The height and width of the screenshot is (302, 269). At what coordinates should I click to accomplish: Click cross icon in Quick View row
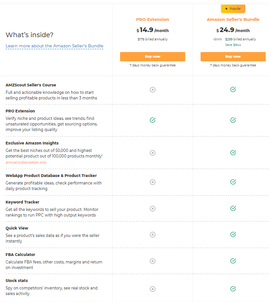pos(153,235)
